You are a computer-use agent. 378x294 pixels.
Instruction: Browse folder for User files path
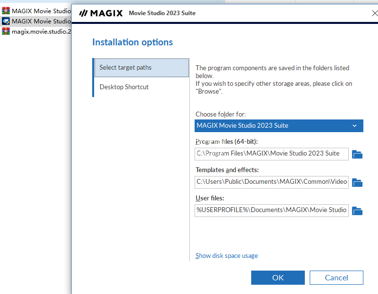[357, 211]
